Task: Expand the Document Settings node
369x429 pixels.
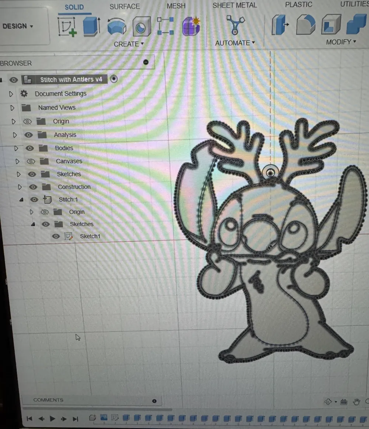Action: click(11, 94)
